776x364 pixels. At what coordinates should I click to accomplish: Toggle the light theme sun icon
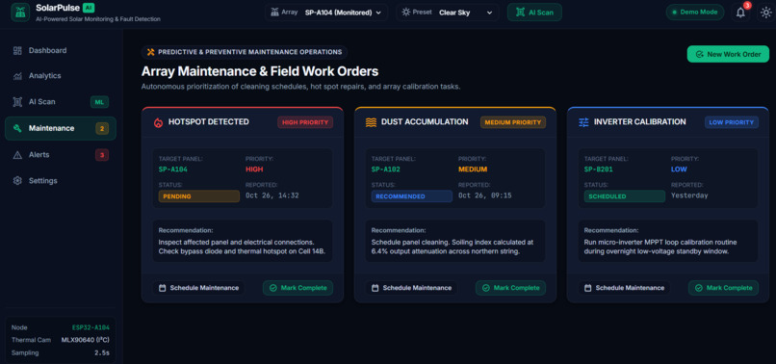pos(765,13)
